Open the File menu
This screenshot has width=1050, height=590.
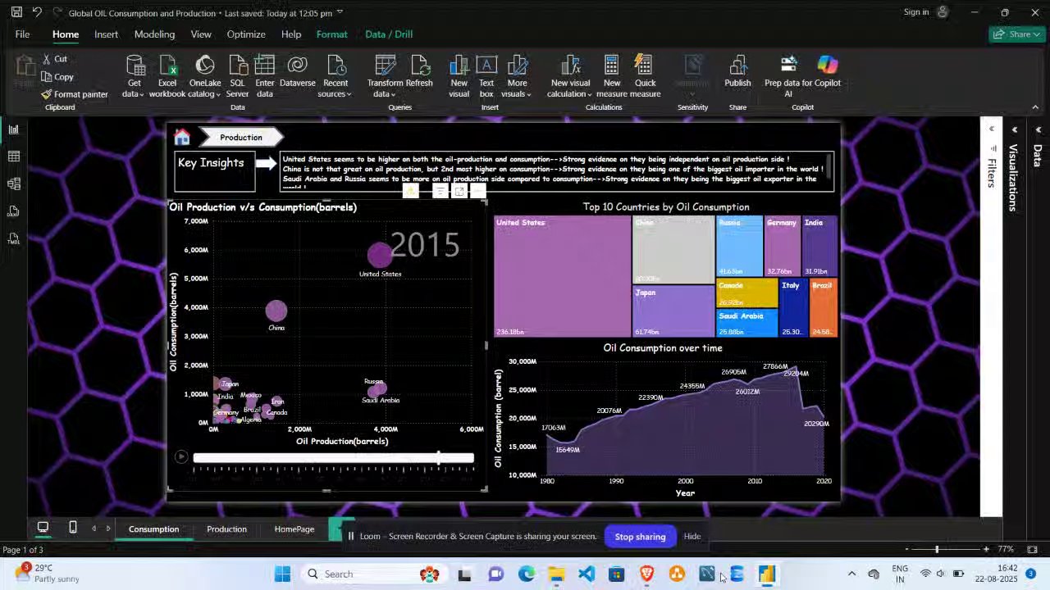[x=22, y=34]
